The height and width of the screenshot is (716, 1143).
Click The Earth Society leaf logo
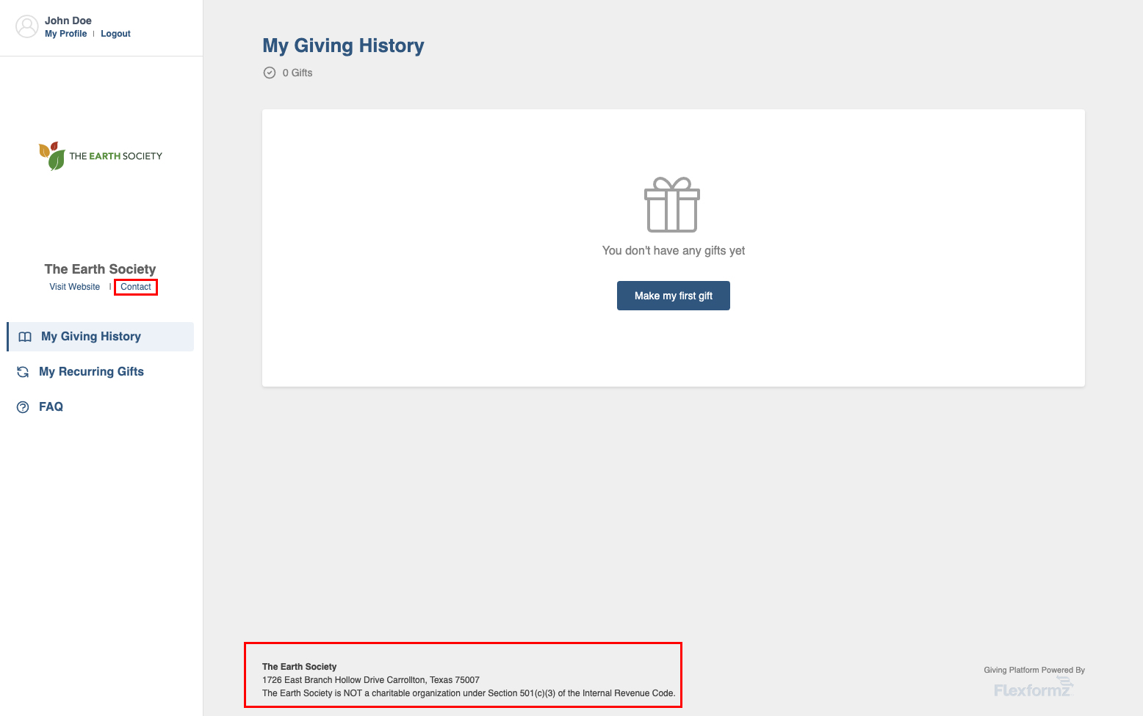[50, 155]
